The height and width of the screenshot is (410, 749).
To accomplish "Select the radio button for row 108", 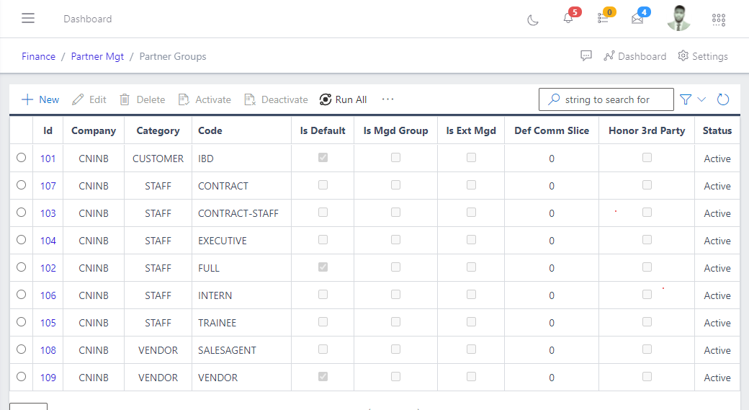I will pos(21,349).
